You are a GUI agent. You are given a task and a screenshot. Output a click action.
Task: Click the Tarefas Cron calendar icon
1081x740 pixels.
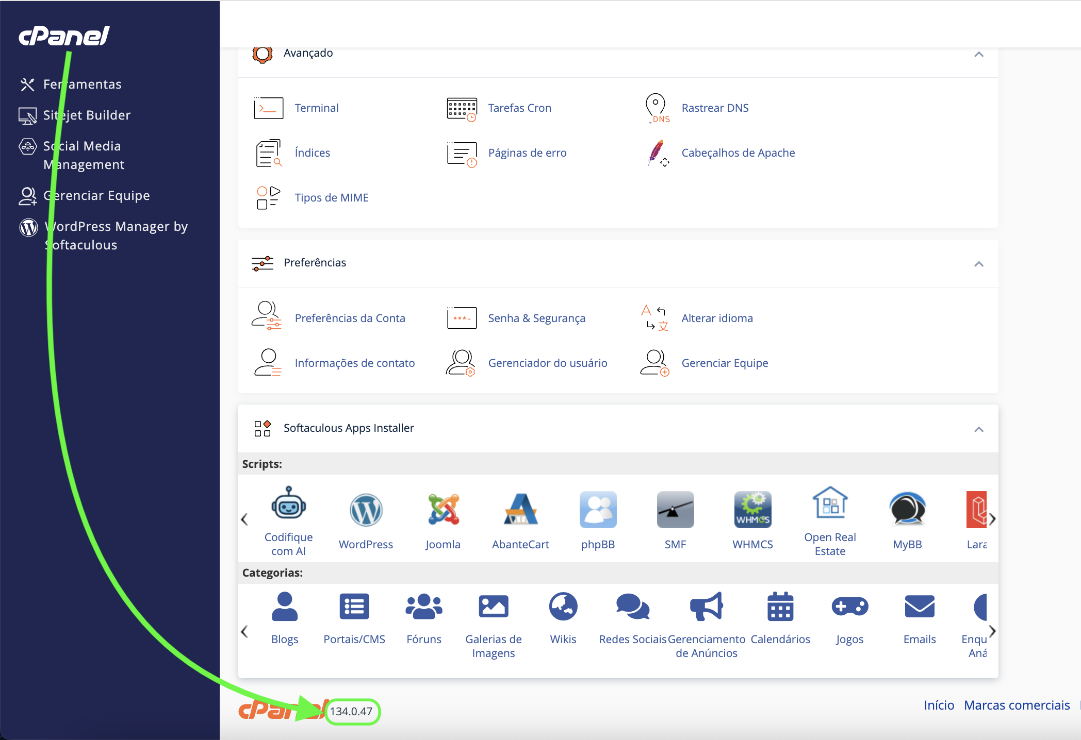[x=462, y=108]
